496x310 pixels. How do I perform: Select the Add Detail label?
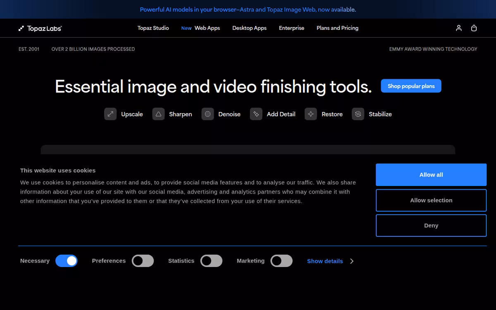(x=281, y=114)
